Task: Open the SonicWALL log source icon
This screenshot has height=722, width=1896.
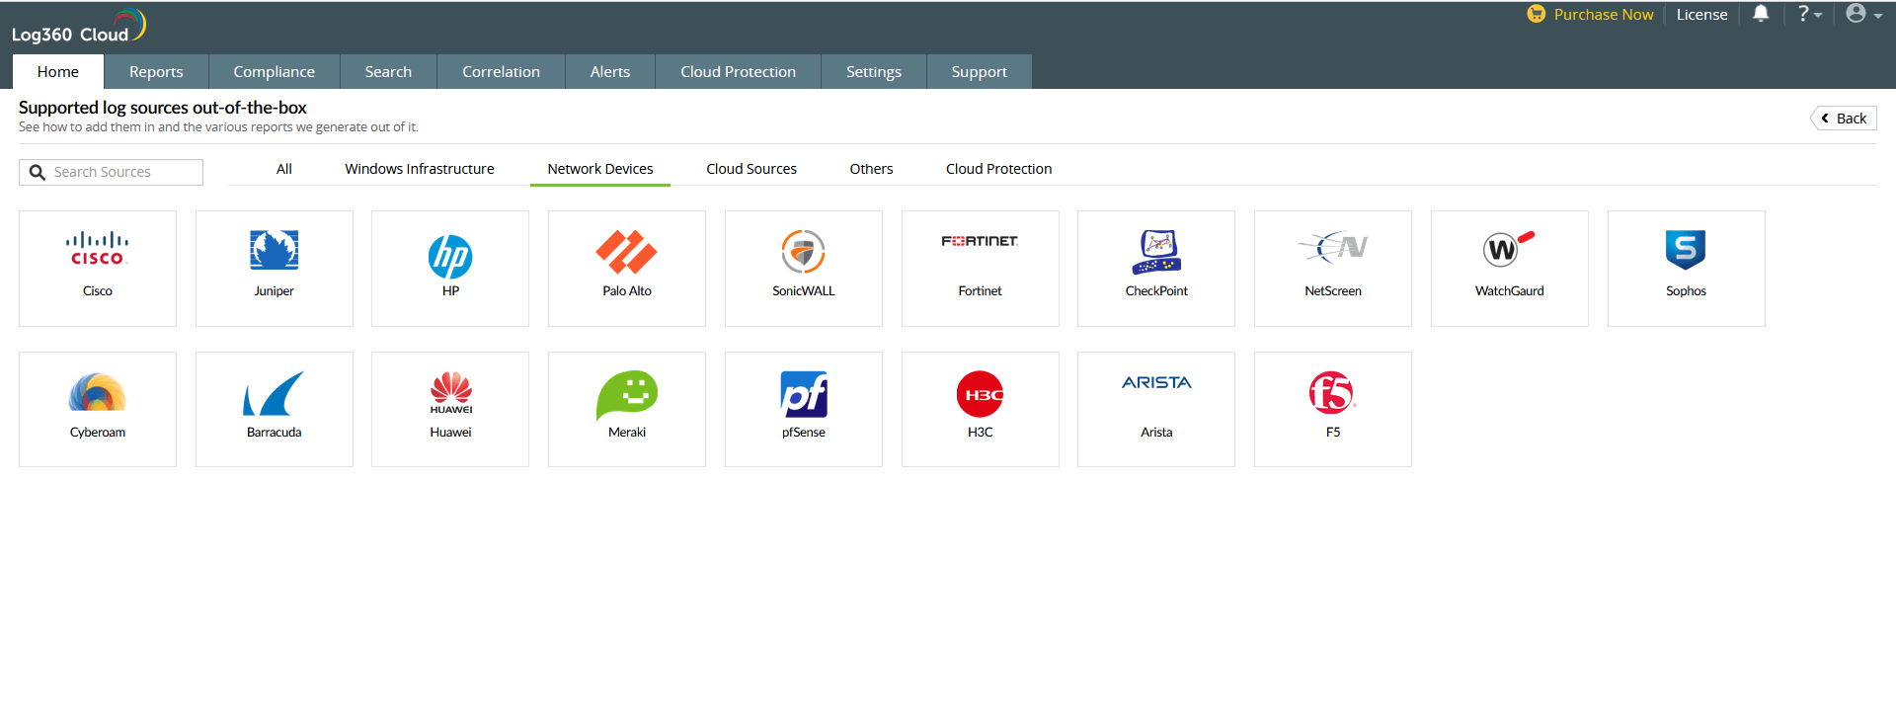Action: [803, 251]
